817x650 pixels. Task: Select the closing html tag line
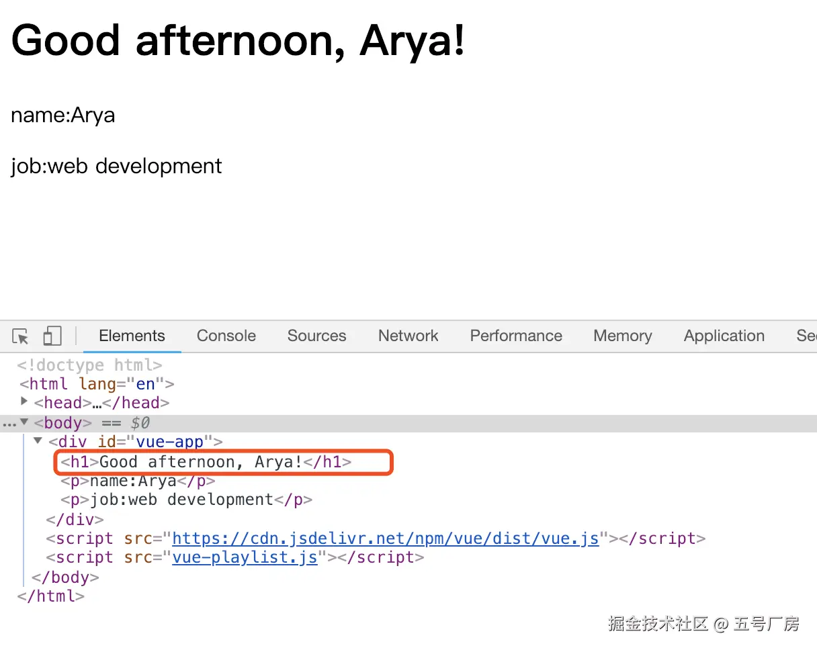pos(51,596)
